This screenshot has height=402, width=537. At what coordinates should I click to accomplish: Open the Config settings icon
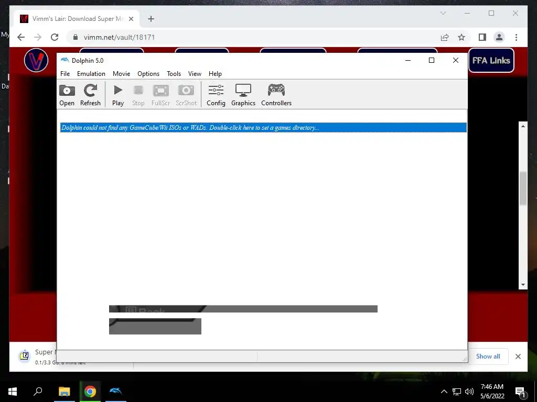pos(216,95)
